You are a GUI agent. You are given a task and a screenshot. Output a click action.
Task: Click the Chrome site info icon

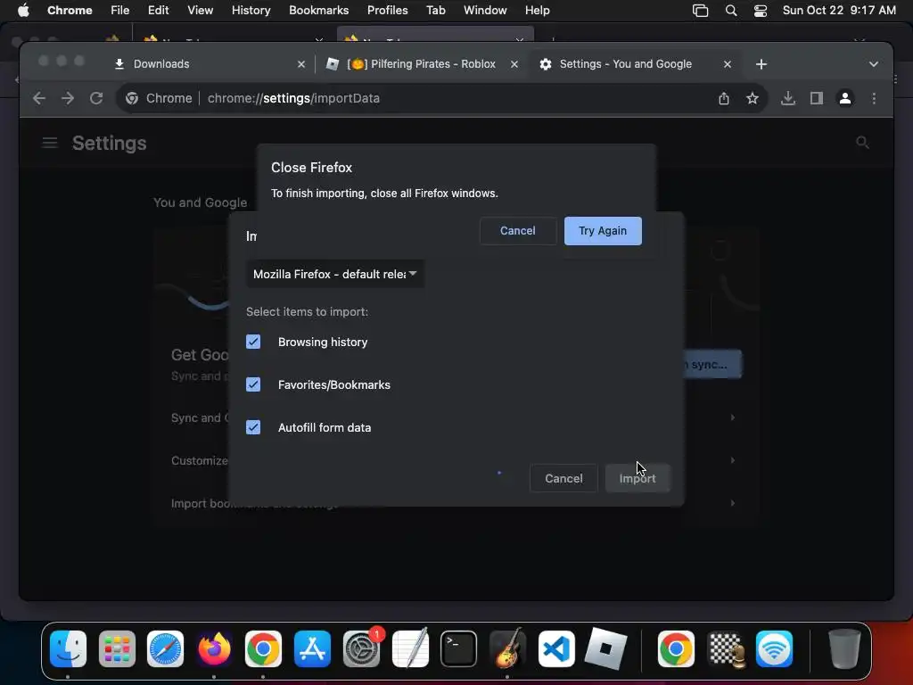coord(132,98)
